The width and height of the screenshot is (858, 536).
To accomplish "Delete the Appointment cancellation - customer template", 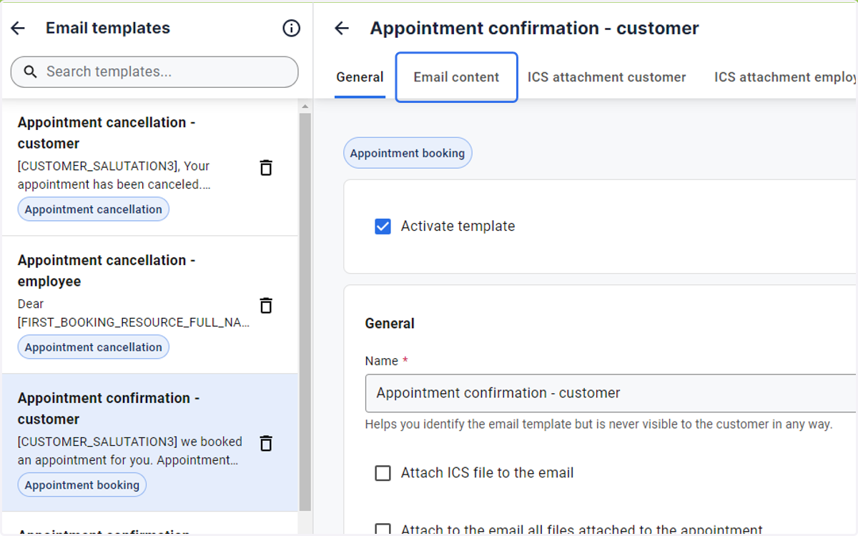I will (x=266, y=167).
